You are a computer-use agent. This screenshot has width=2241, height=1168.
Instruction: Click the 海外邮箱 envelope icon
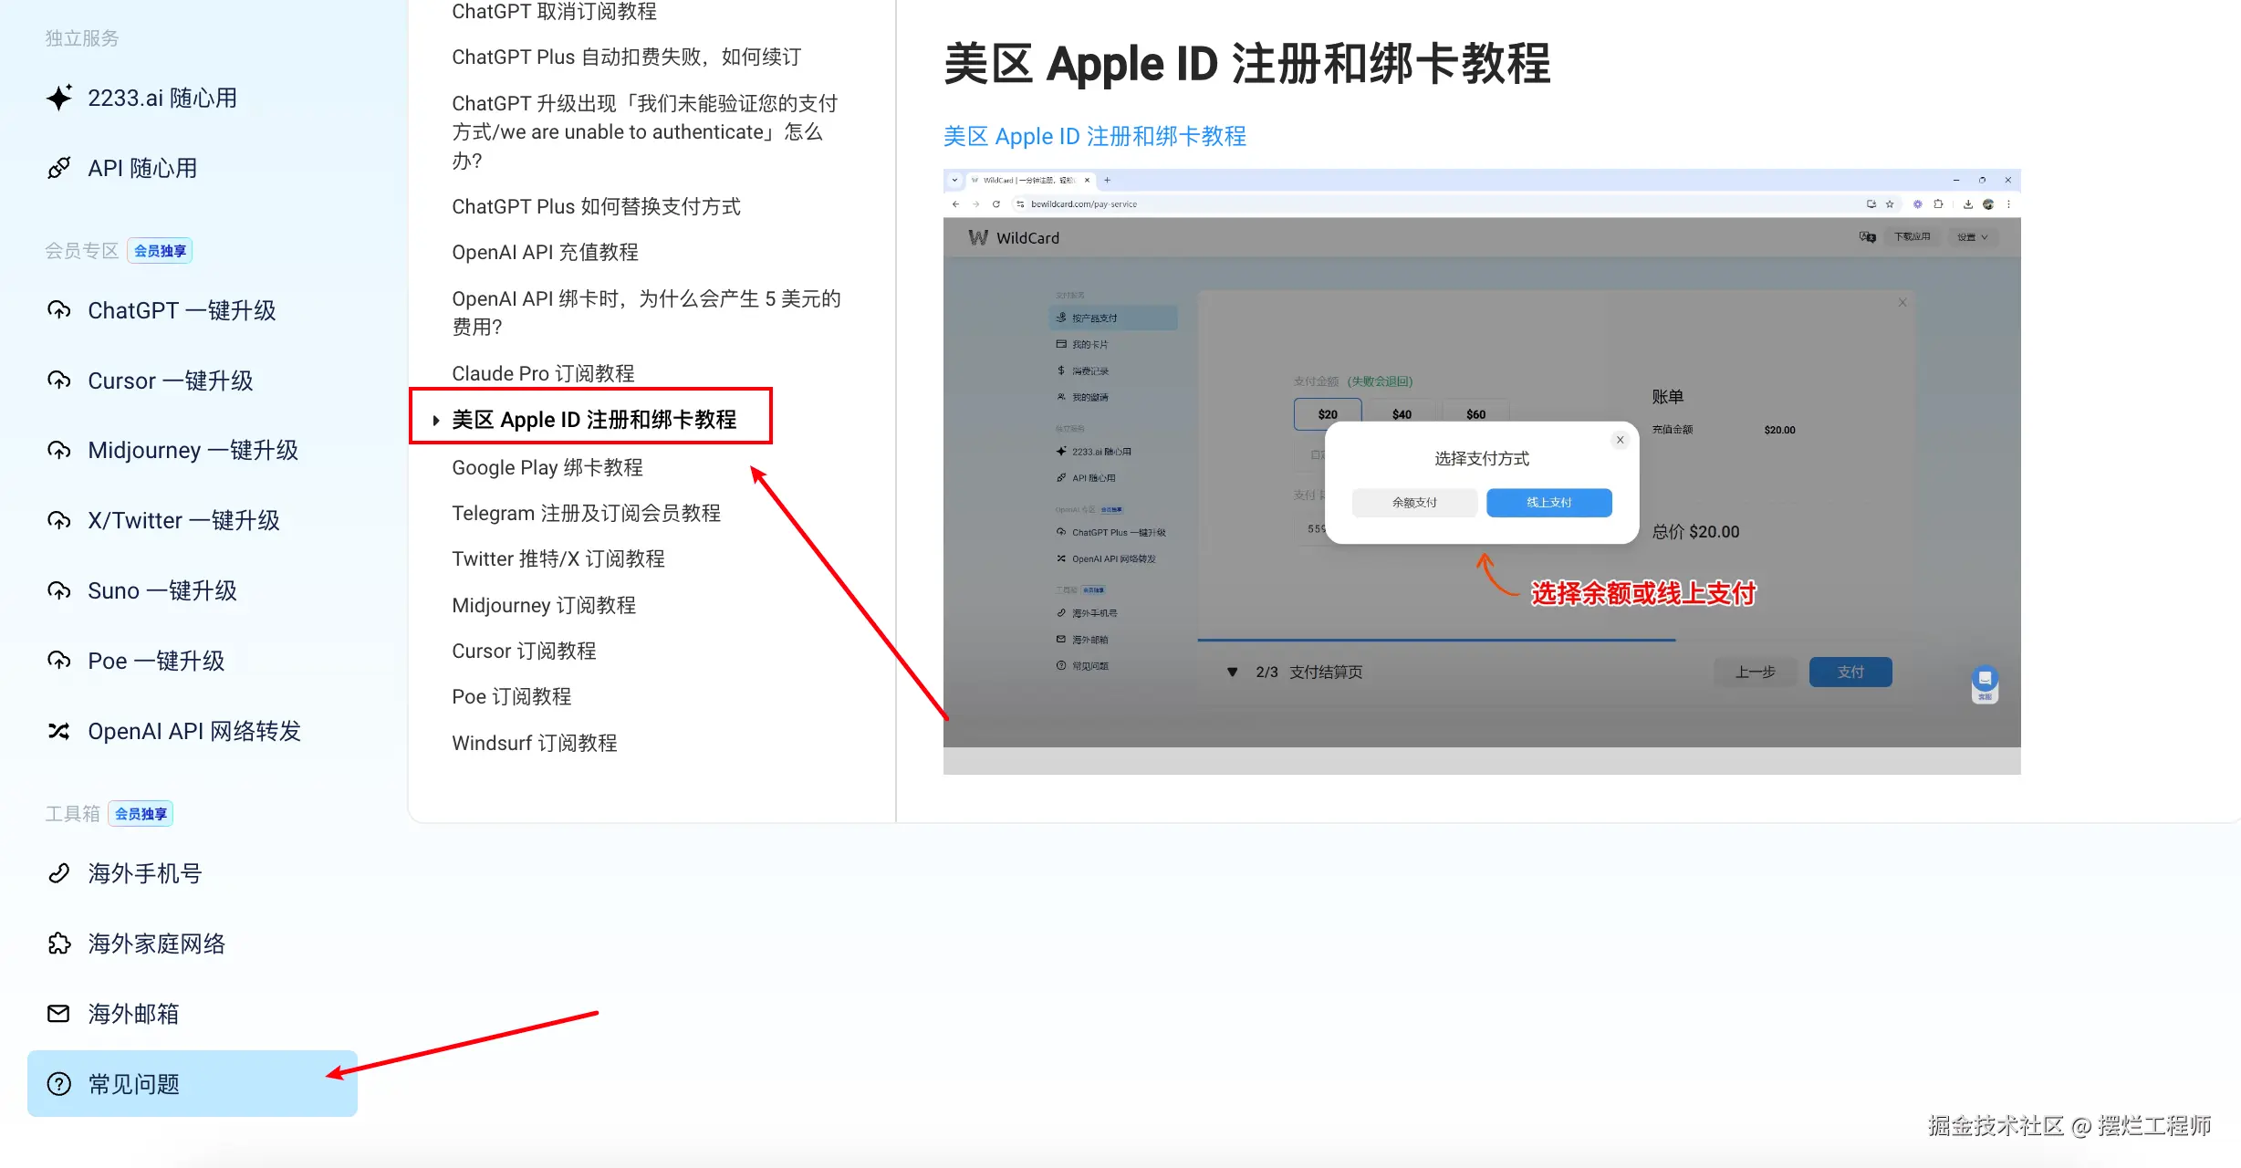[59, 1014]
